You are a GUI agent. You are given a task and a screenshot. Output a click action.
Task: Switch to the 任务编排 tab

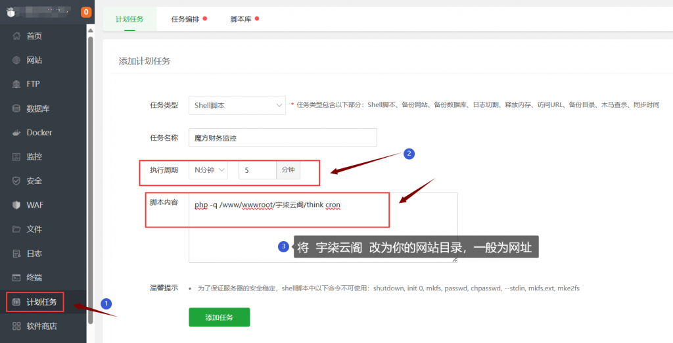(x=185, y=19)
